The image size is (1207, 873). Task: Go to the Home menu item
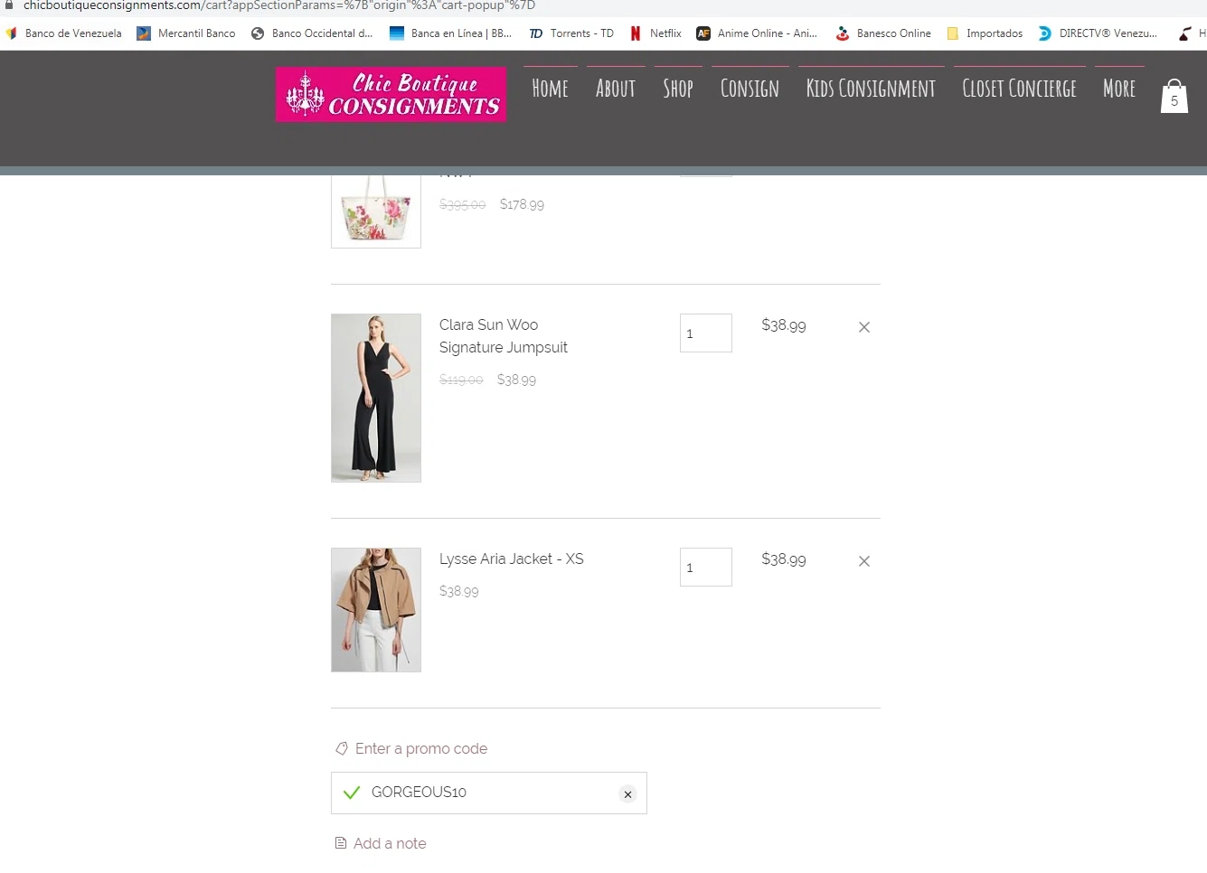point(550,89)
